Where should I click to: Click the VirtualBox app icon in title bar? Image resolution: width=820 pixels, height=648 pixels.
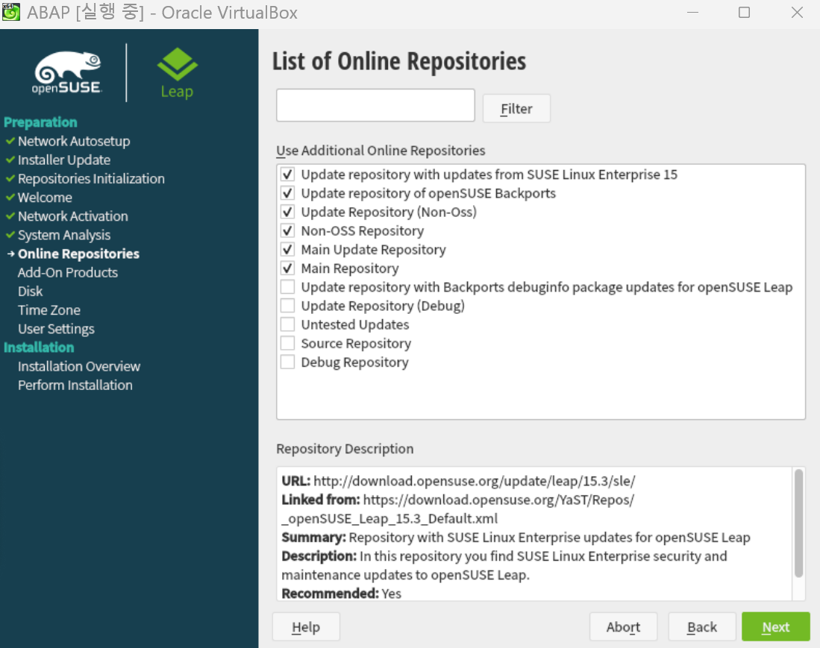tap(11, 11)
